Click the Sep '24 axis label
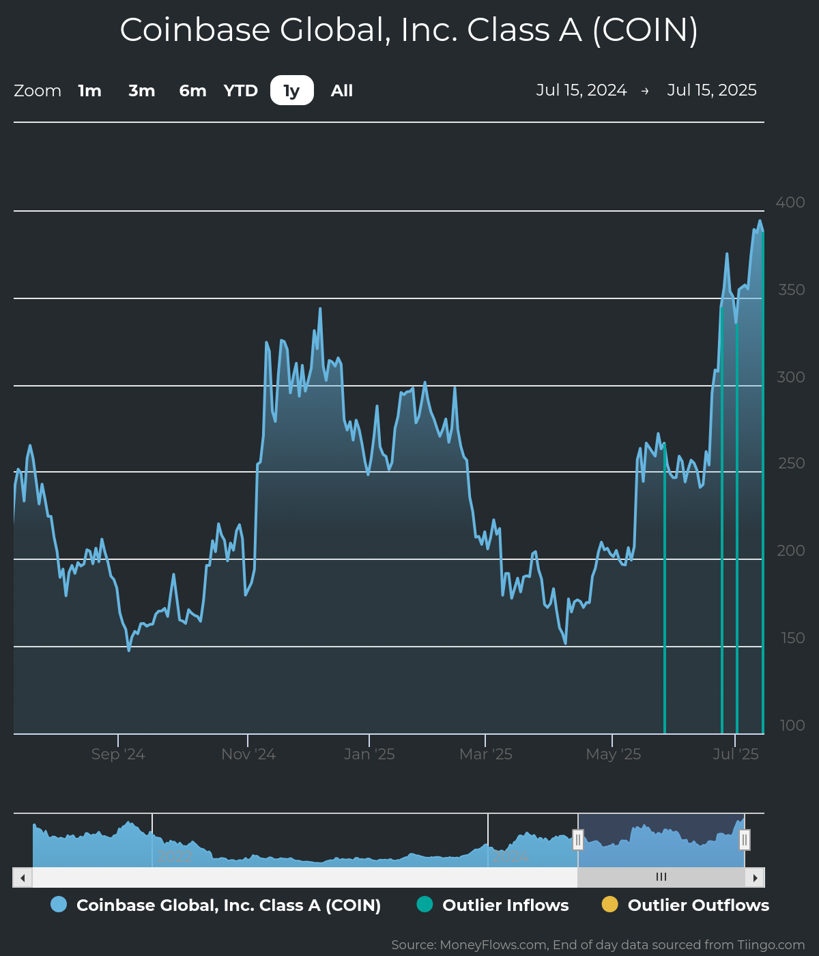 click(x=118, y=755)
